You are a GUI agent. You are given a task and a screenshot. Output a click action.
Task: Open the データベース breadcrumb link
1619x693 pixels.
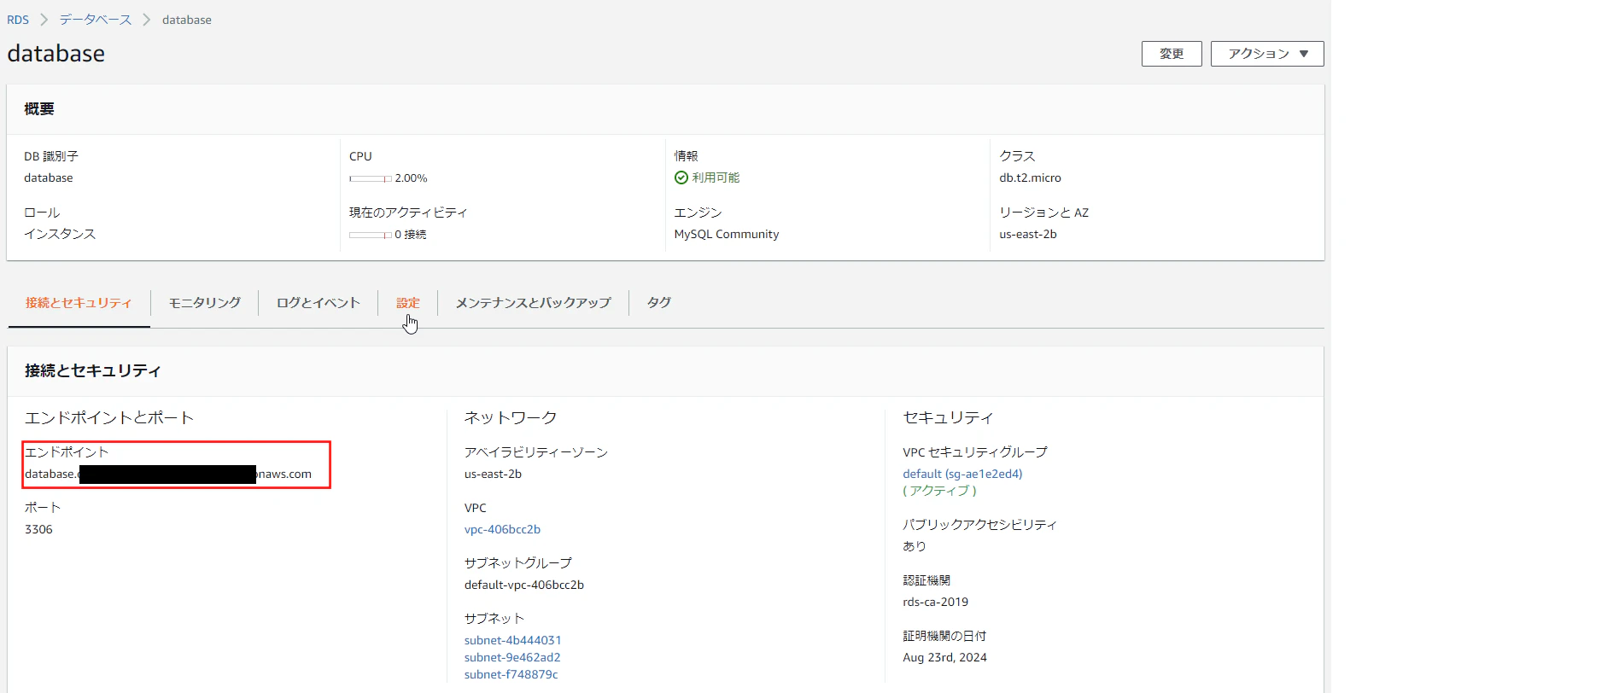(x=96, y=20)
